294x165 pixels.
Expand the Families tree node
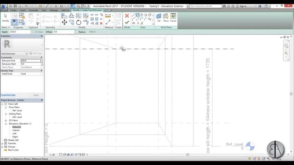click(2, 143)
